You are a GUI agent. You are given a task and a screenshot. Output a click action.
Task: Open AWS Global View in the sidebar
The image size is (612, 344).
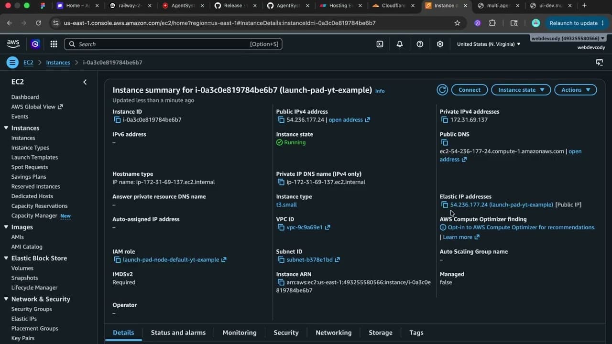(x=37, y=107)
